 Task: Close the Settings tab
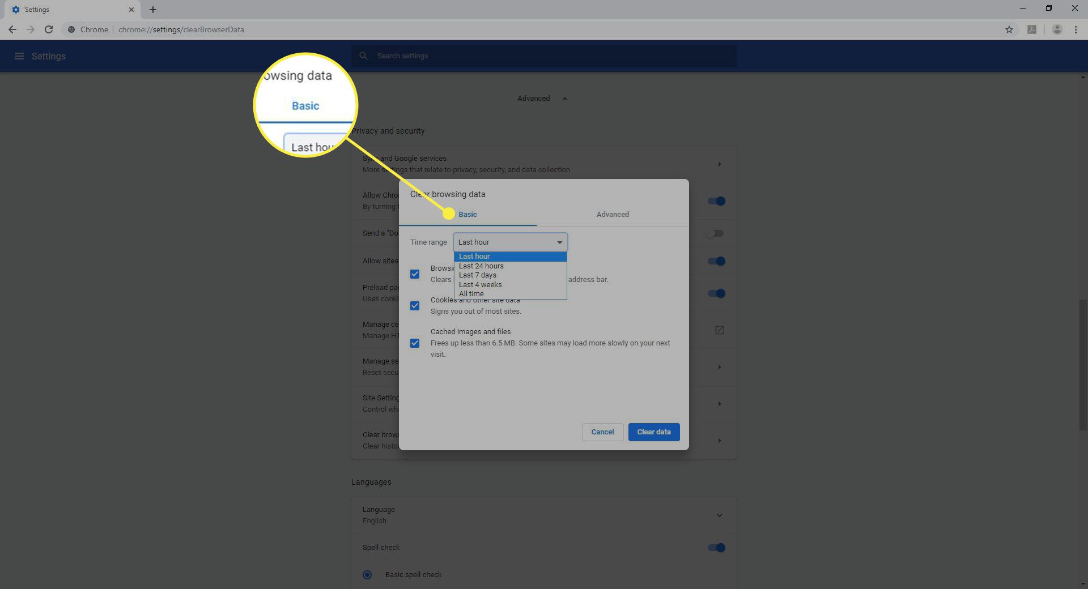pos(131,10)
